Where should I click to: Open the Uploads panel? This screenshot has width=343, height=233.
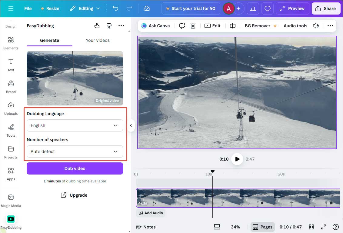[x=11, y=108]
